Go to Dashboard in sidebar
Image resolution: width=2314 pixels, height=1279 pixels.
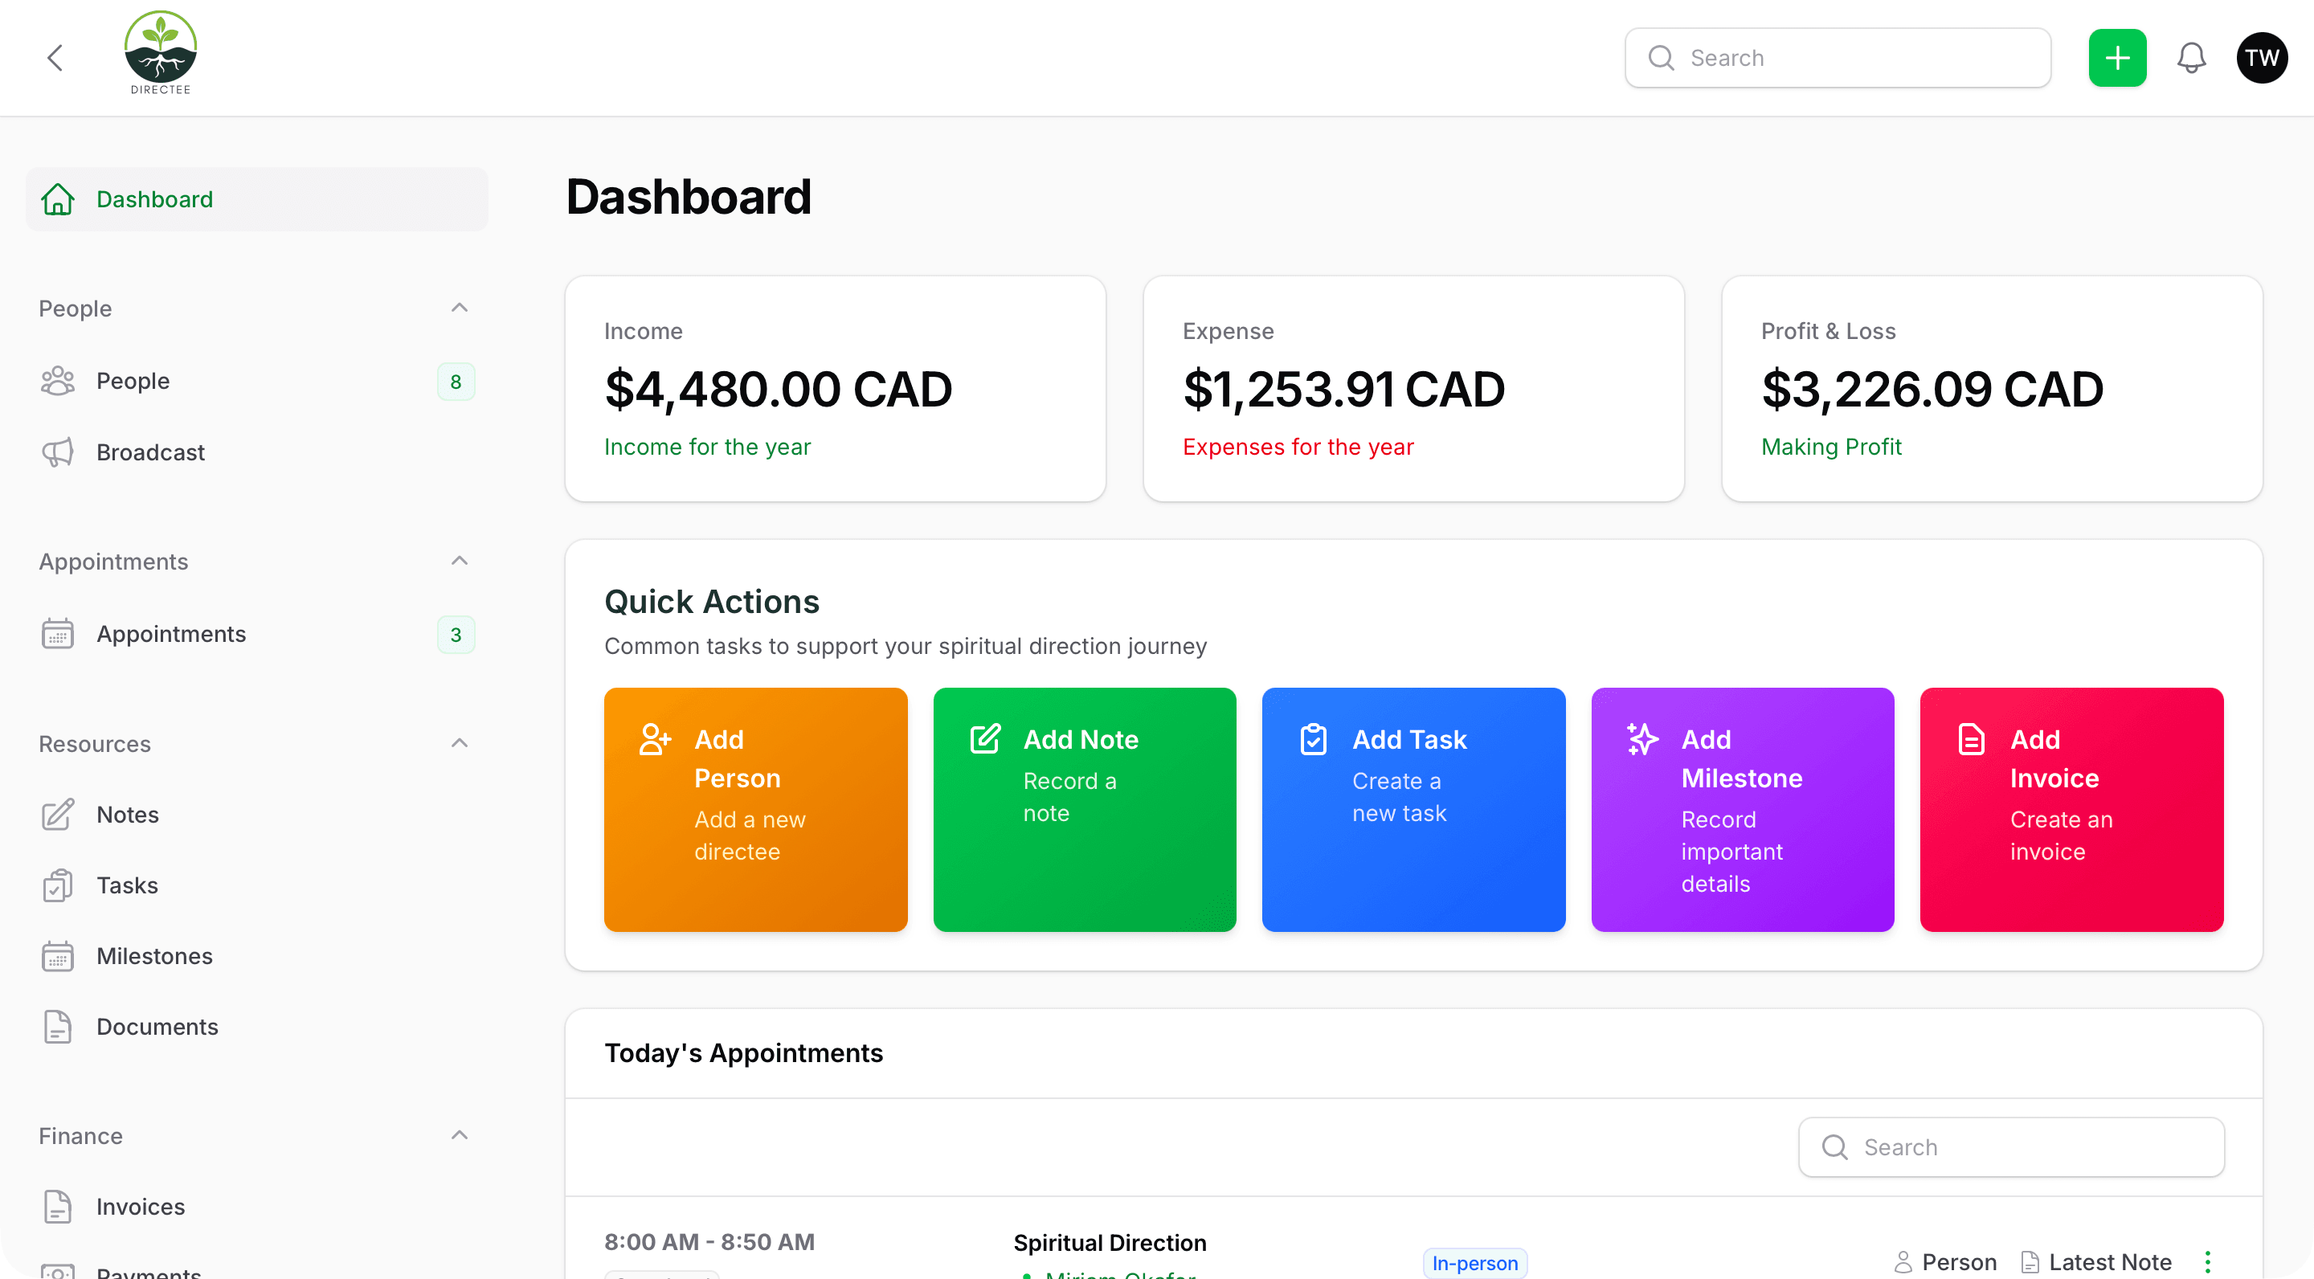click(x=257, y=199)
